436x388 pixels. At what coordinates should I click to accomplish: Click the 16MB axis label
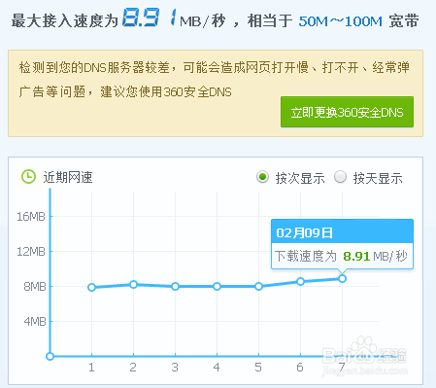(31, 216)
